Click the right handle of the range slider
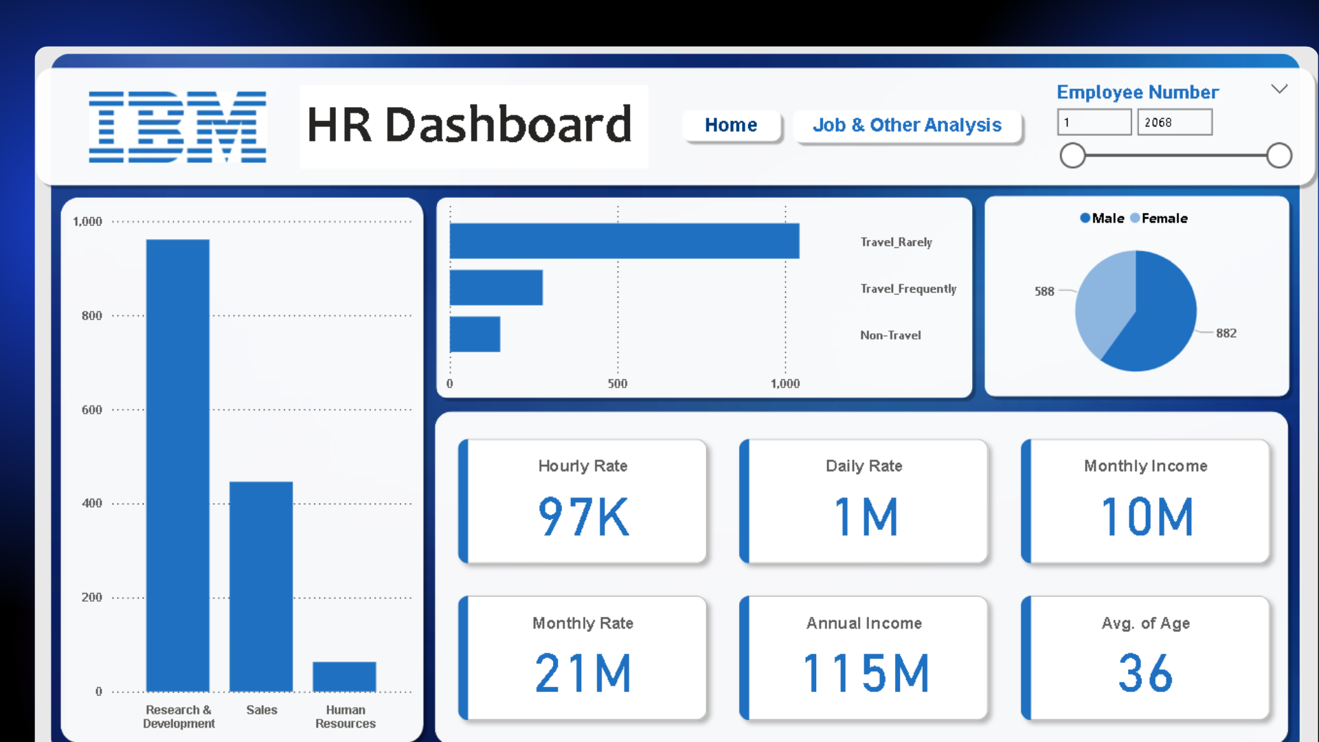Viewport: 1319px width, 742px height. pos(1278,156)
